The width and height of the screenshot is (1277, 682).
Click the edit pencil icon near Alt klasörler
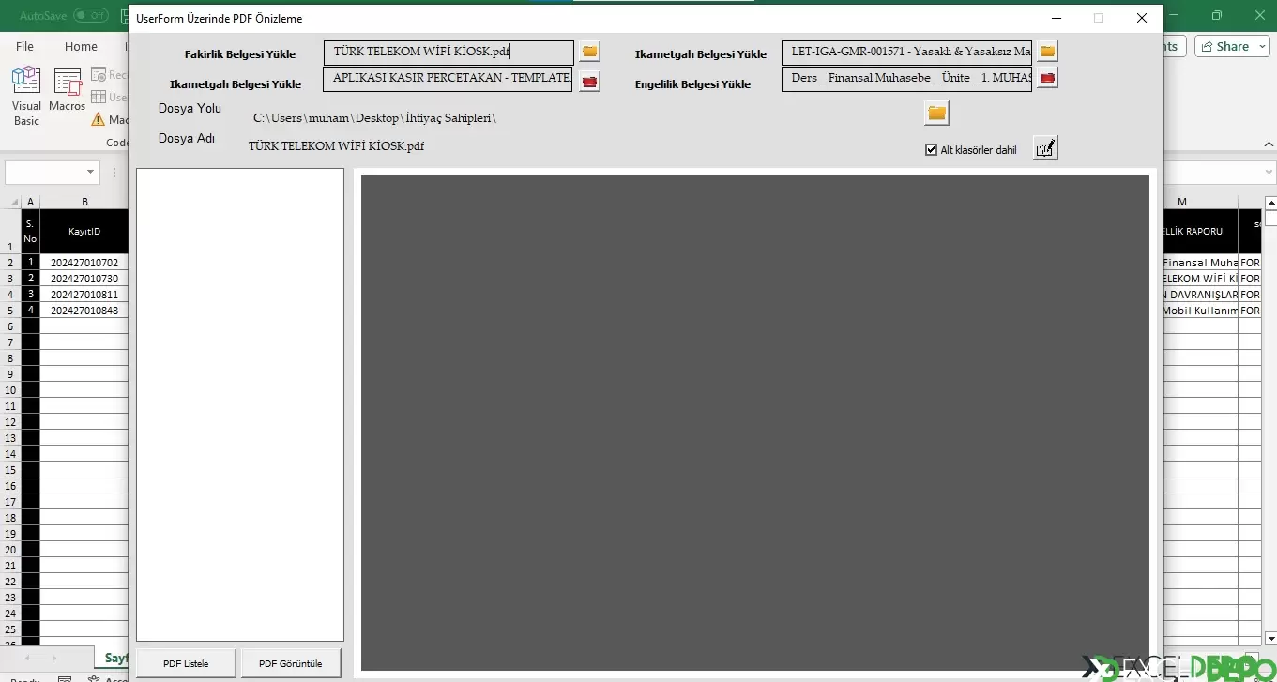pos(1045,148)
